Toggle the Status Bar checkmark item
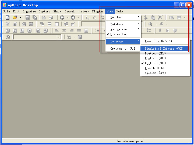This screenshot has width=194, height=145. tap(124, 34)
